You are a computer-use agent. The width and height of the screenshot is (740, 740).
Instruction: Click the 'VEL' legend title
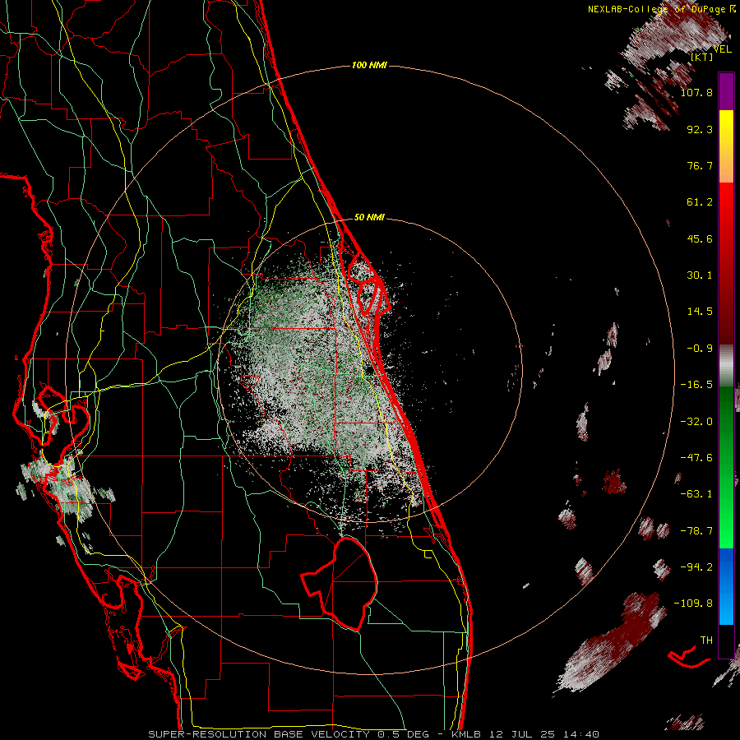pyautogui.click(x=722, y=49)
